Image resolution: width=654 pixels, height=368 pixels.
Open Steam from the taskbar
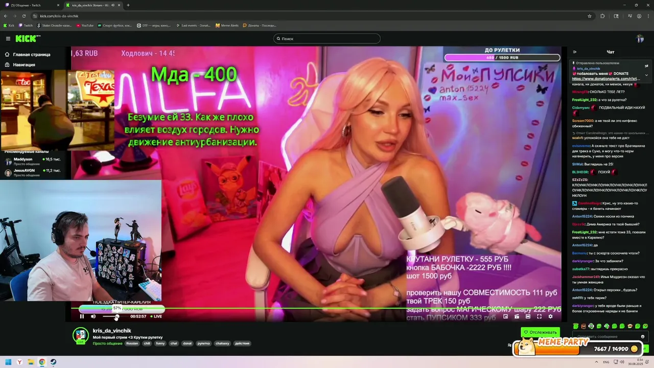(53, 362)
